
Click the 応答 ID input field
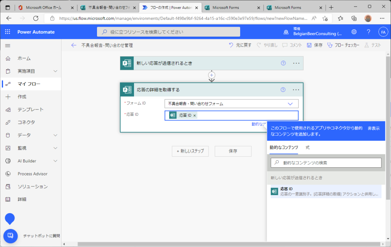pyautogui.click(x=231, y=115)
